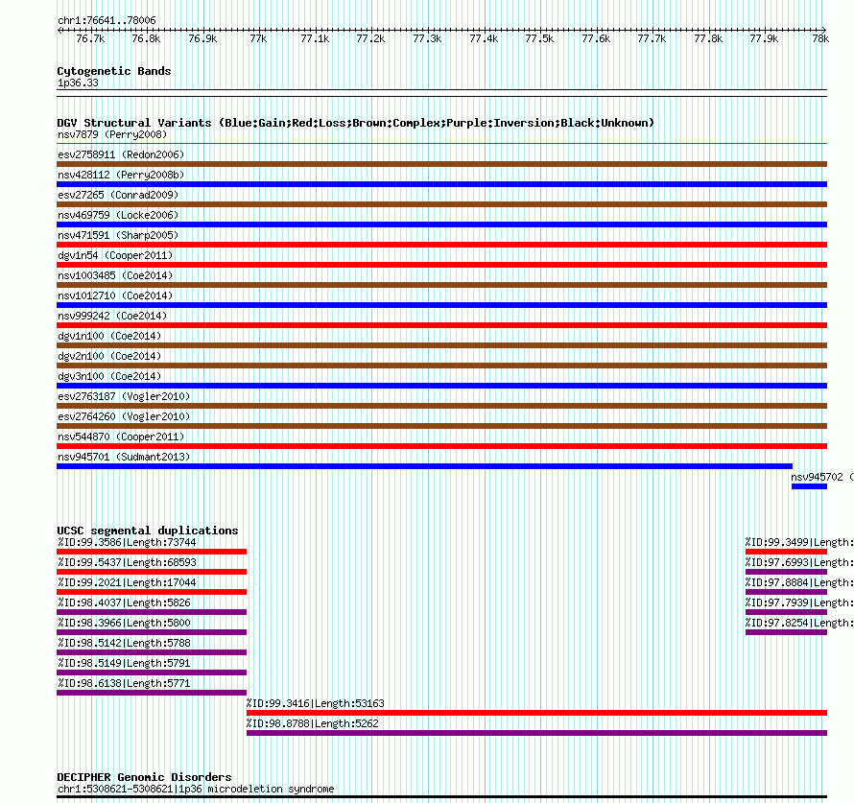Click the nsv1012710 (Coe2014) variant label

[115, 295]
